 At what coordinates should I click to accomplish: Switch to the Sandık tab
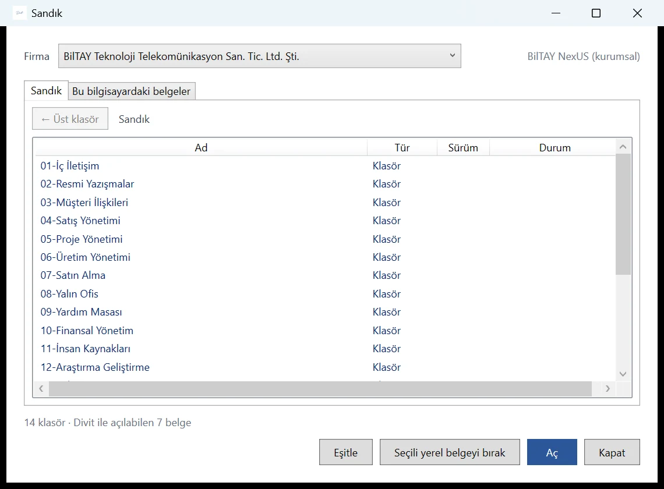[46, 91]
